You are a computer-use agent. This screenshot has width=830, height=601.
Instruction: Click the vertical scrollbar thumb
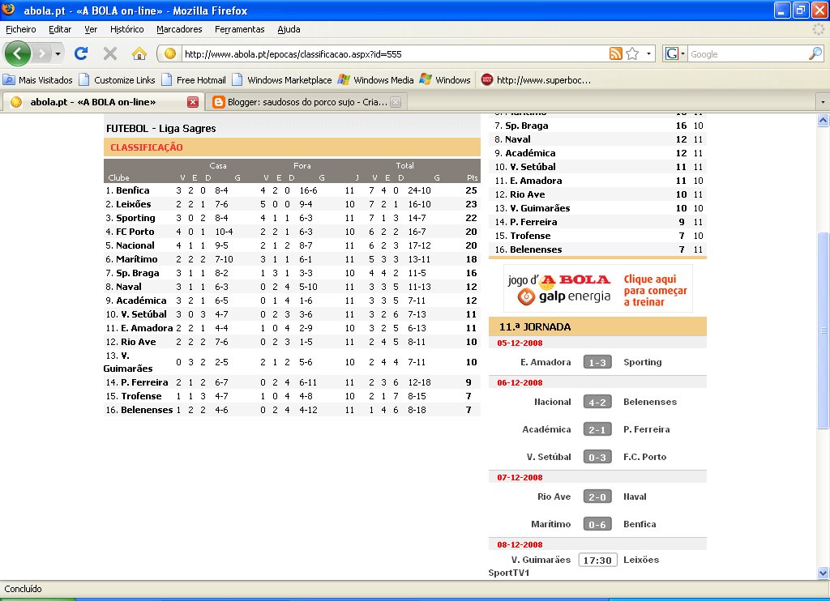824,330
